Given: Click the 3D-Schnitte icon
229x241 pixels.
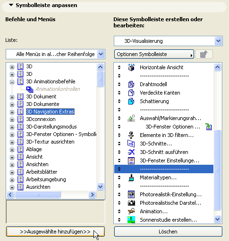Looking at the screenshot, I should click(x=131, y=144).
